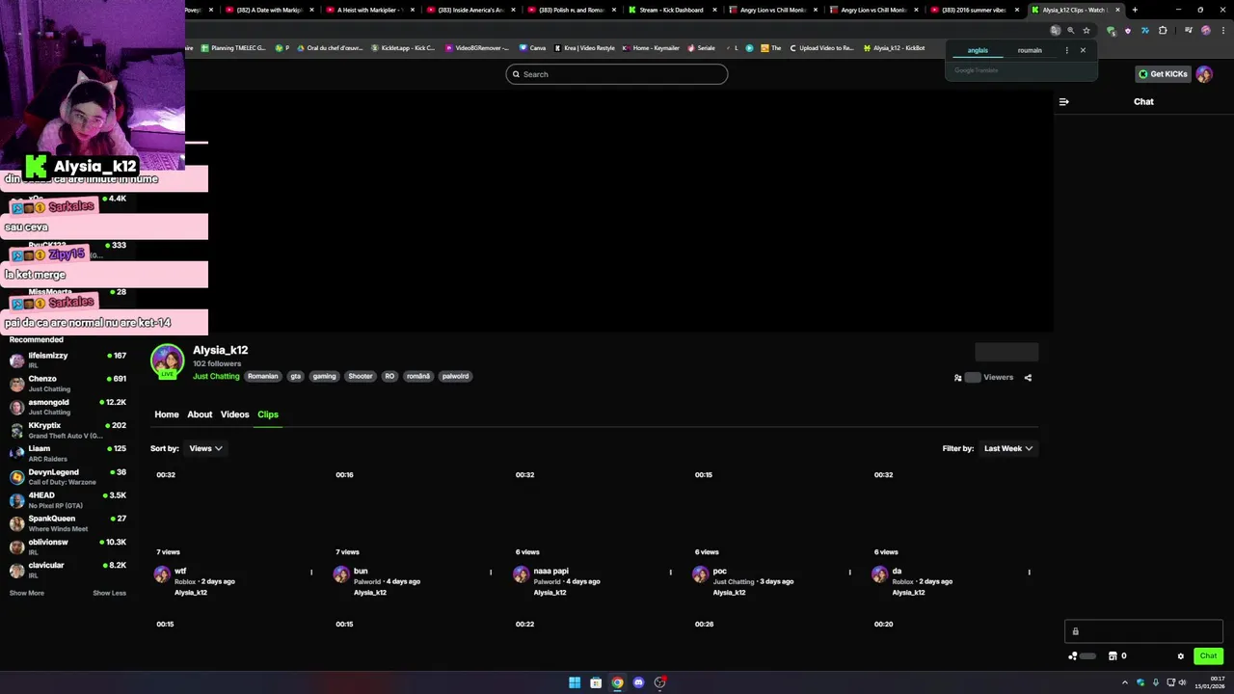Switch to About tab of channel
1234x694 pixels.
tap(200, 414)
